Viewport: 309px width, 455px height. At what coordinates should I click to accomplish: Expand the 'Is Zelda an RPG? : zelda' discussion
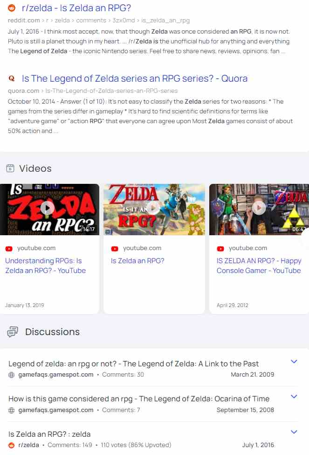click(294, 432)
